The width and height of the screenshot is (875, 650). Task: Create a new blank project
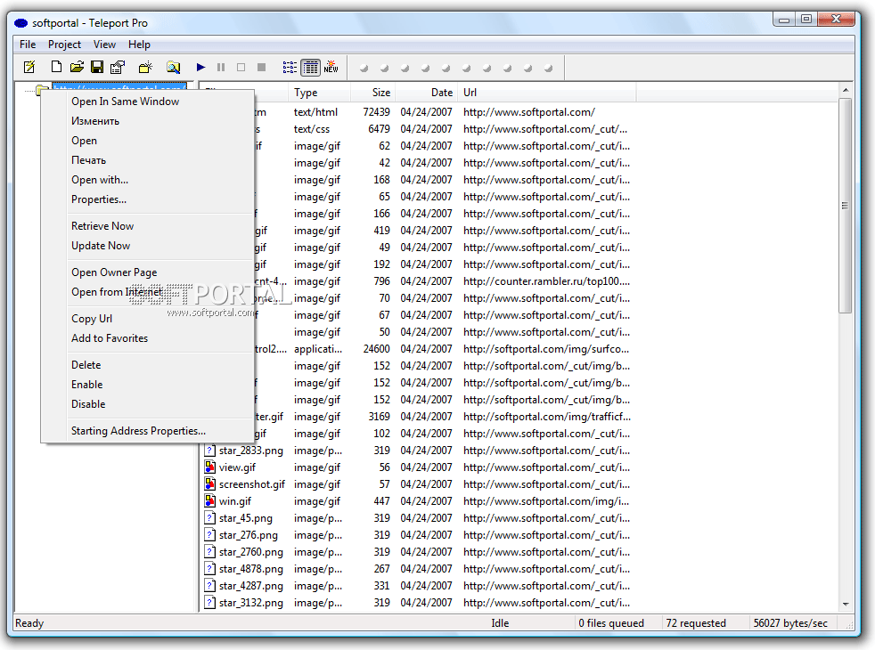[x=56, y=68]
